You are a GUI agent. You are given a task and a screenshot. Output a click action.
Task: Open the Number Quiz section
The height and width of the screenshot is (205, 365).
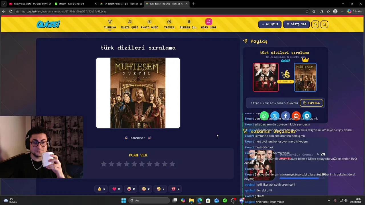(188, 24)
